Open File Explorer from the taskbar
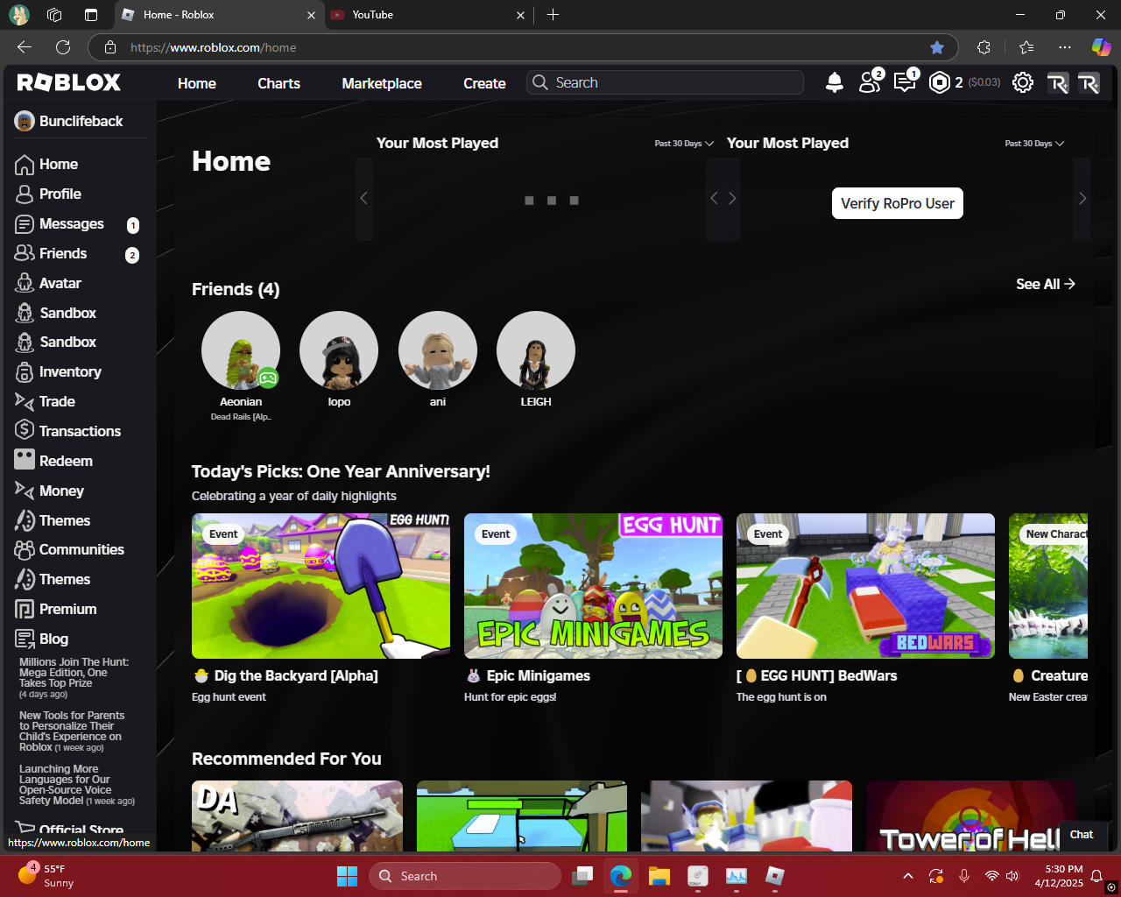This screenshot has width=1121, height=897. (659, 876)
